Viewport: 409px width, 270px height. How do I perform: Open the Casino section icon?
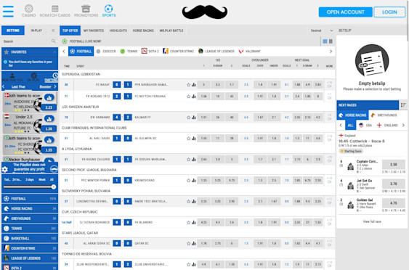coord(28,9)
